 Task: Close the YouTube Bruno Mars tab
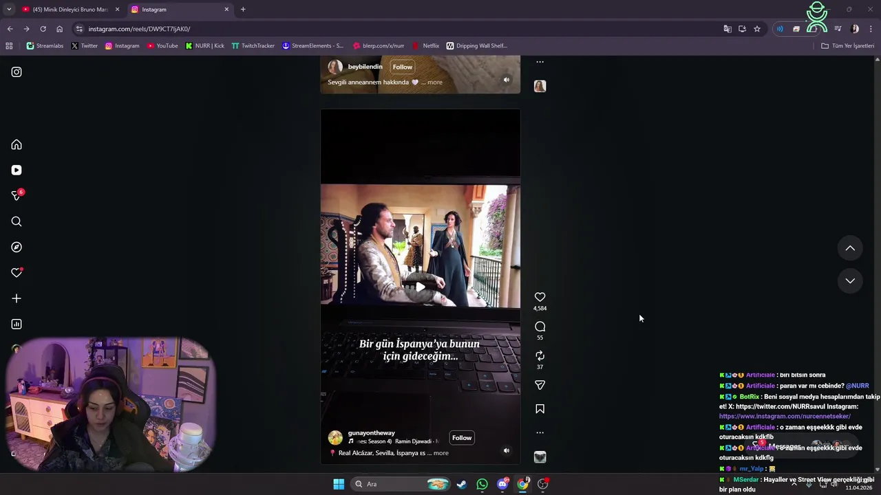tap(117, 10)
